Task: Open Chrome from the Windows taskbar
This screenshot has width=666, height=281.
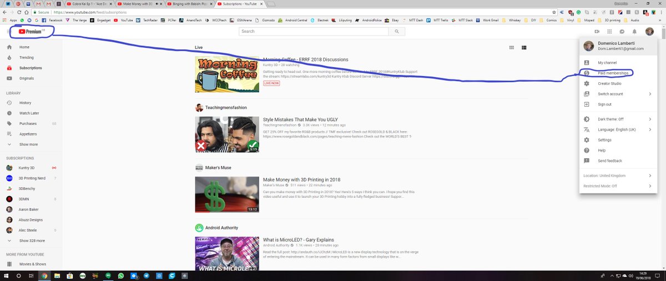Action: (x=44, y=275)
